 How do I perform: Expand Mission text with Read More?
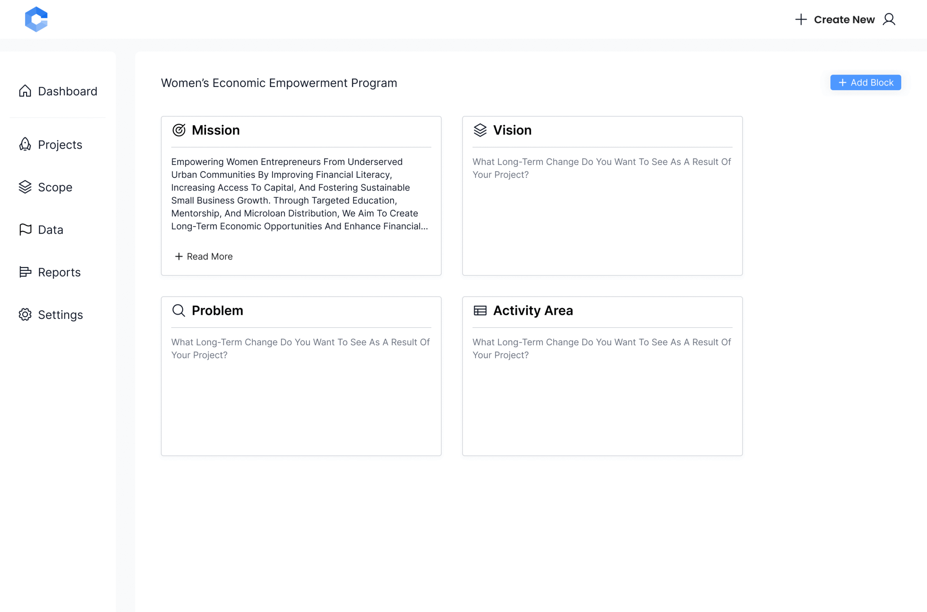pyautogui.click(x=204, y=257)
